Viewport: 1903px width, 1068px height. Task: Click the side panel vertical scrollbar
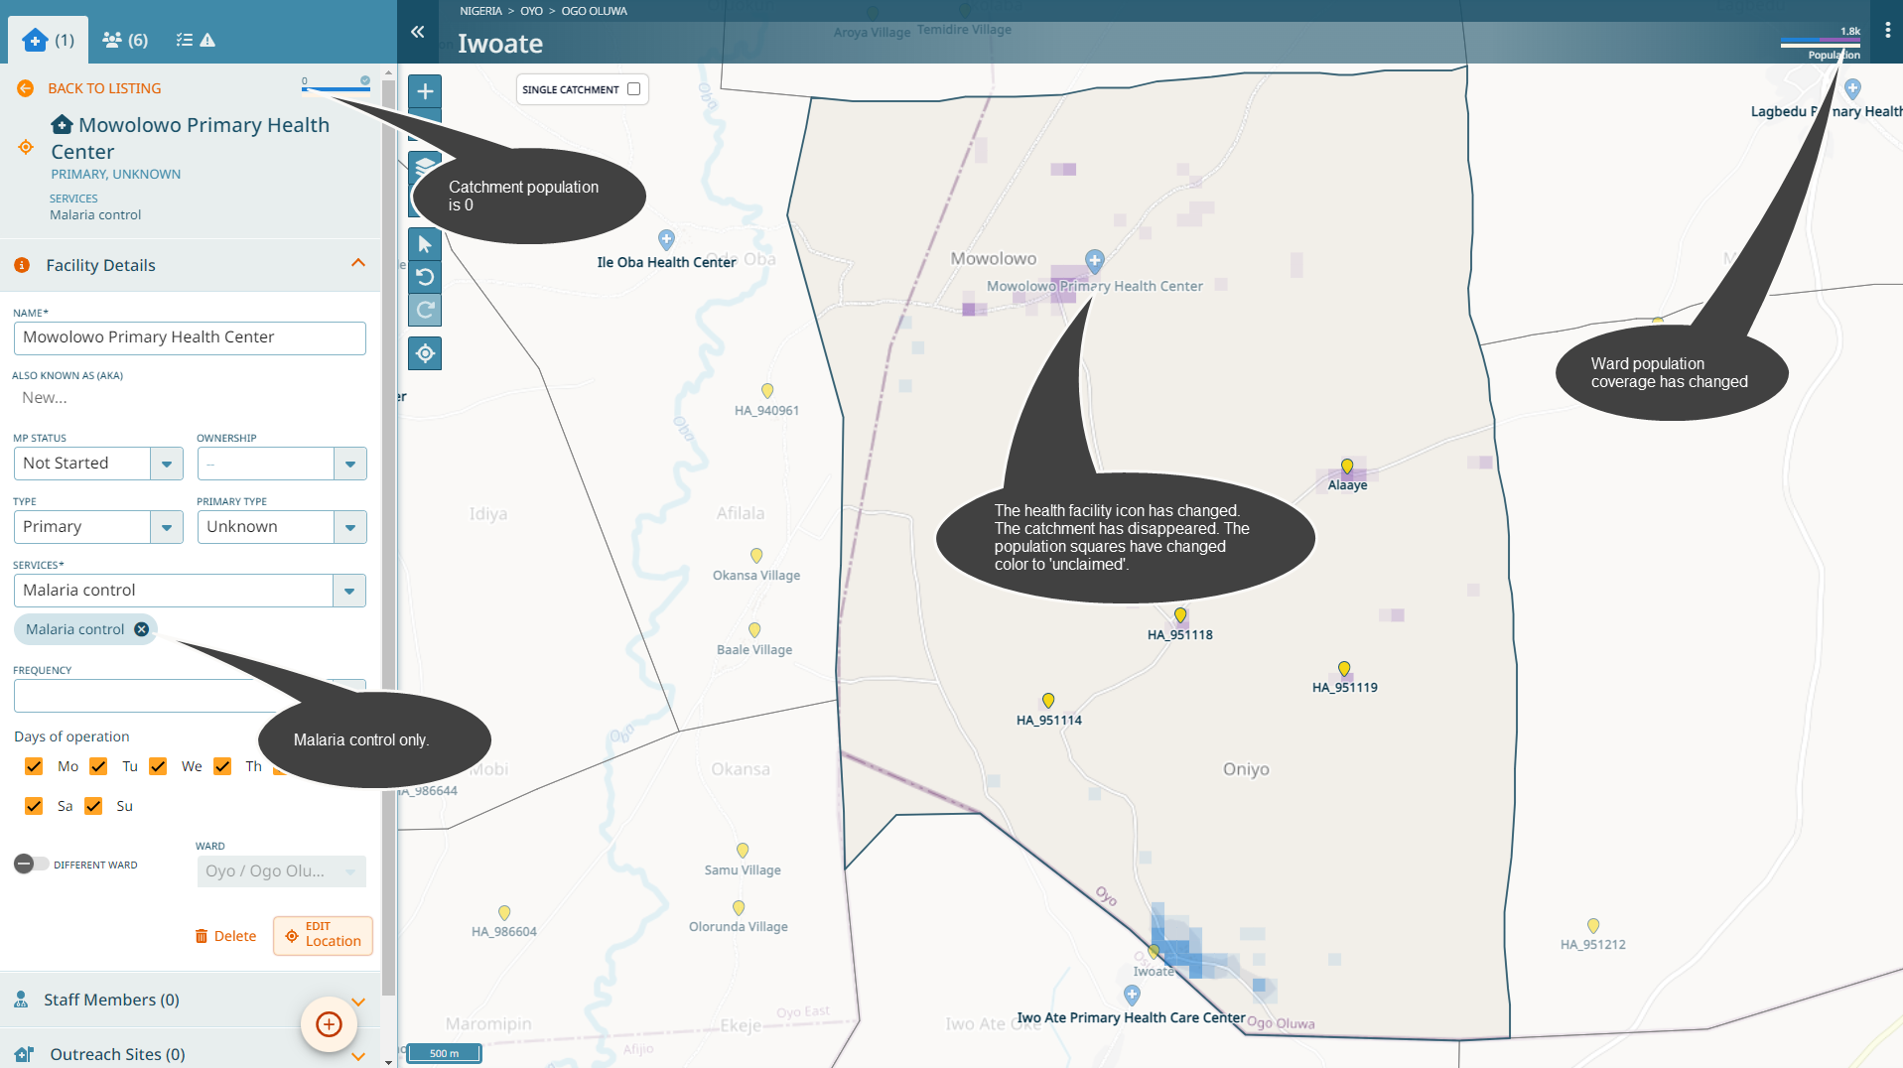[x=388, y=536]
